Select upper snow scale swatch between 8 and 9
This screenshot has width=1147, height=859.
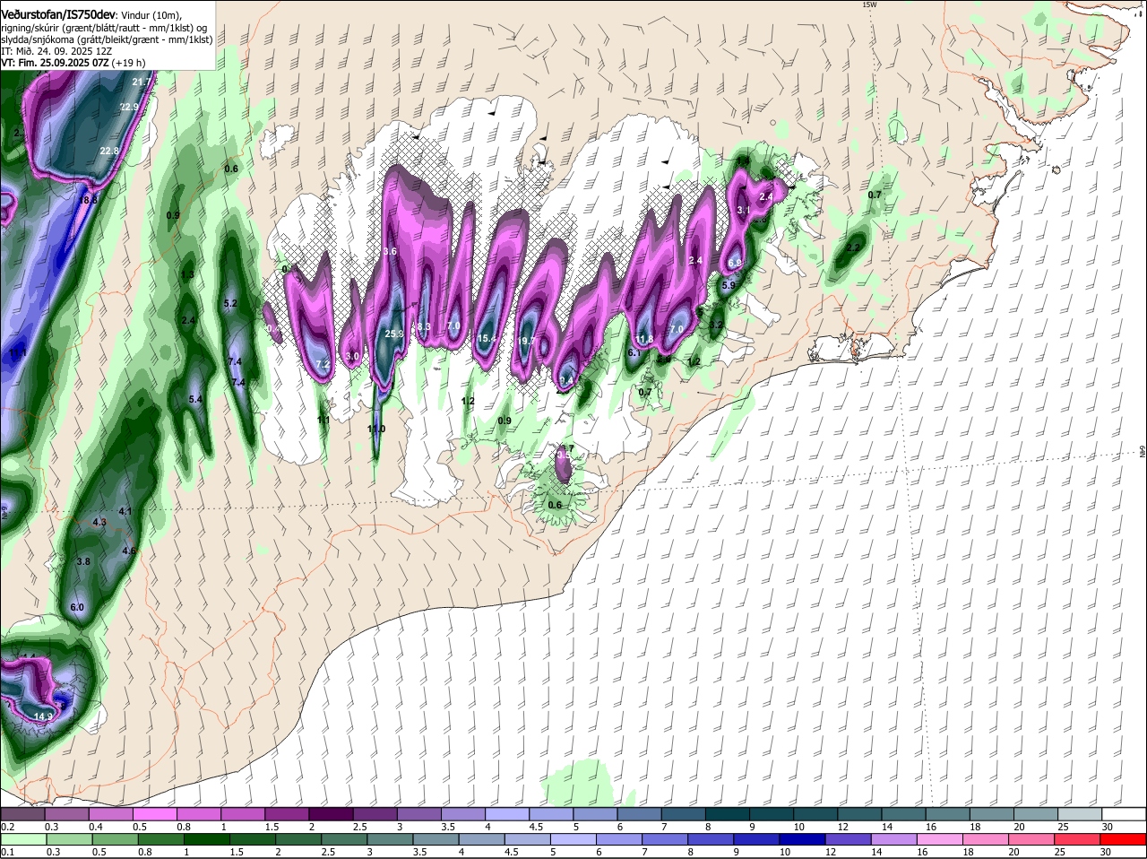(x=728, y=814)
